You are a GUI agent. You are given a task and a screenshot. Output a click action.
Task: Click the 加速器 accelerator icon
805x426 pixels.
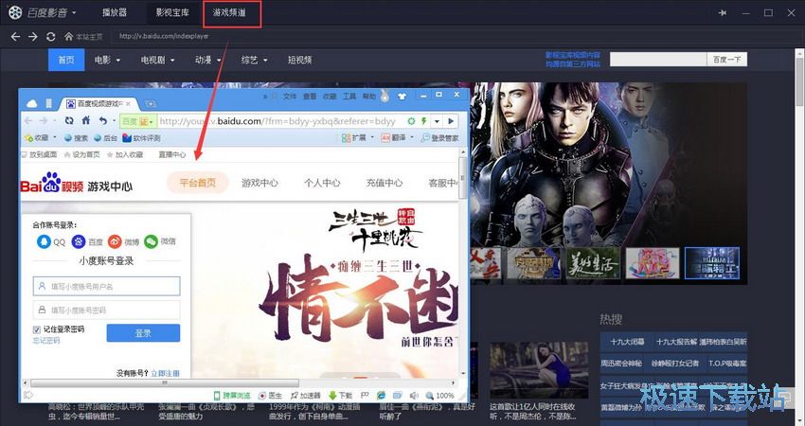pos(306,395)
